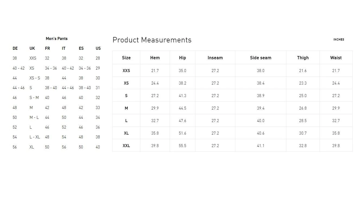364x205 pixels.
Task: Click the Hip column header
Action: 182,58
